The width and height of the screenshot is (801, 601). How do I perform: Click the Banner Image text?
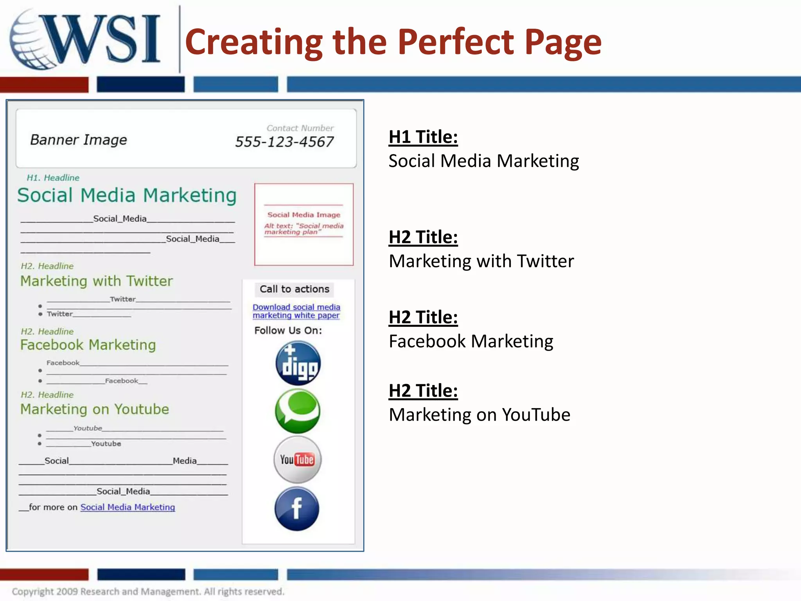[79, 140]
